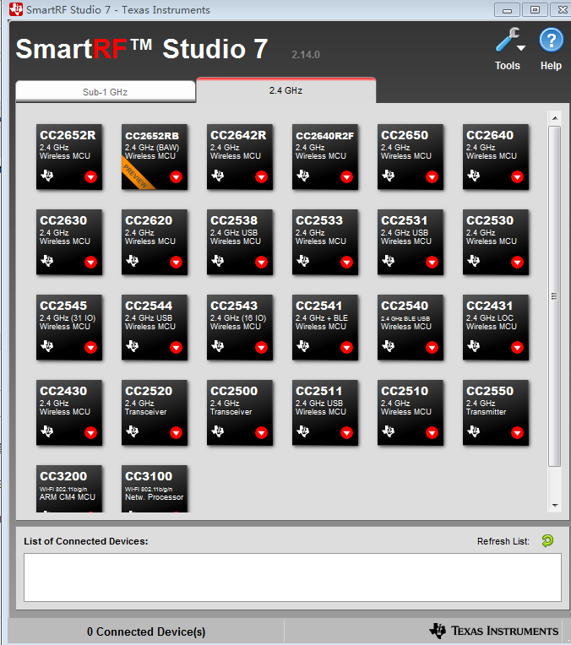Image resolution: width=571 pixels, height=645 pixels.
Task: Open the CC3100 Network Processor tile
Action: [x=155, y=489]
